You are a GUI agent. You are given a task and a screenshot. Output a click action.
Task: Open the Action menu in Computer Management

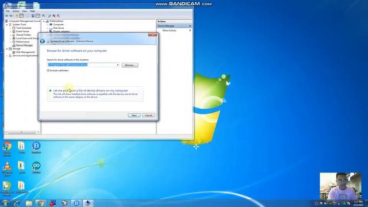tap(16, 11)
